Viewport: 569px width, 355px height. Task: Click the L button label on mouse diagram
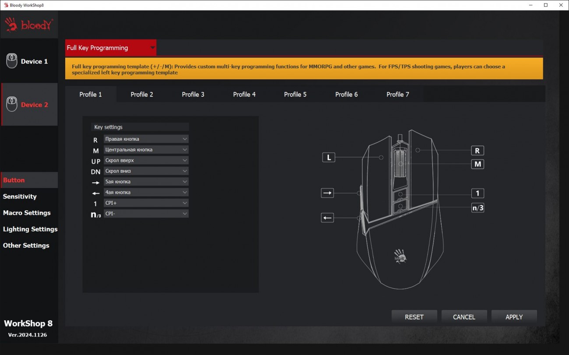329,157
